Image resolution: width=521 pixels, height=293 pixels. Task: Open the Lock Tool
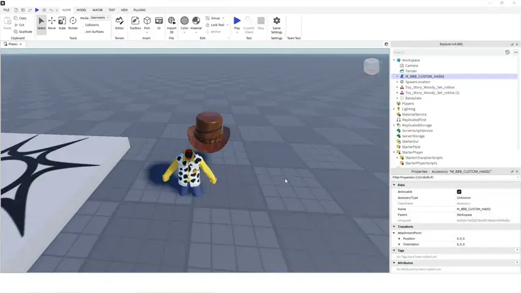[215, 25]
